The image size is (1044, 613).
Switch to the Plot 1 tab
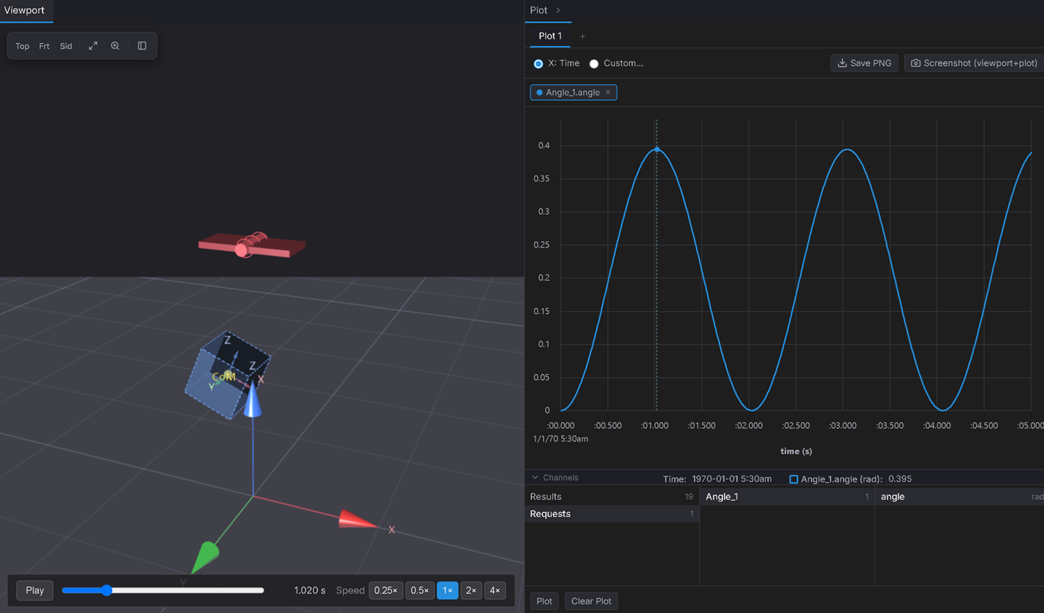550,36
